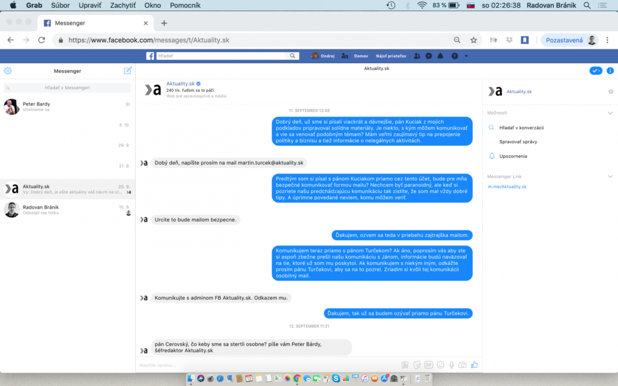Open Hľadať v konverzácii option
Screen dimensions: 618x386
(521, 128)
